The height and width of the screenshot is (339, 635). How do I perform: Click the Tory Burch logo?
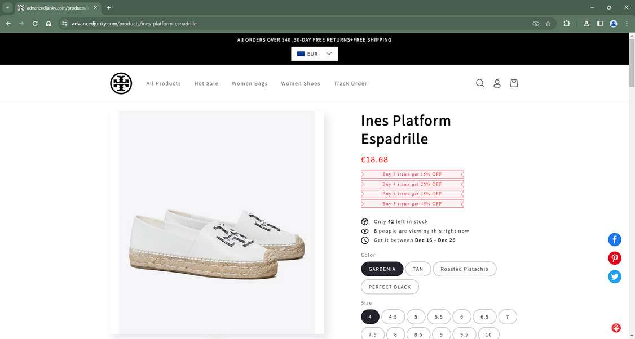point(121,83)
